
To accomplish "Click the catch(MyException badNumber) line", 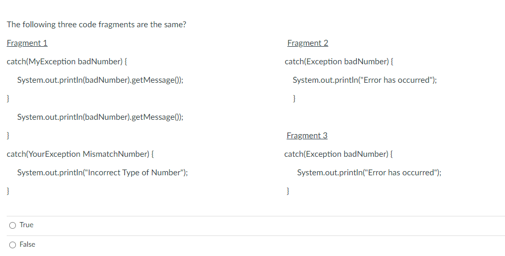I will tap(67, 62).
